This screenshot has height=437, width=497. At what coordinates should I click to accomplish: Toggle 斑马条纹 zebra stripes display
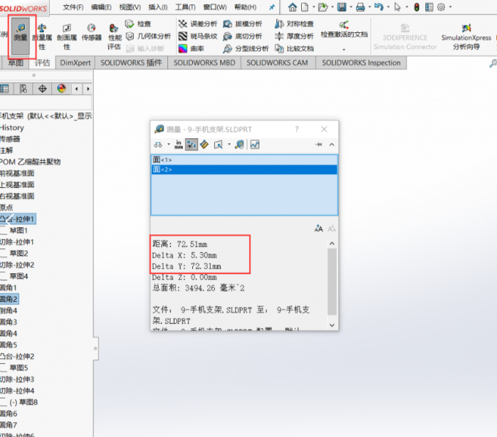pyautogui.click(x=198, y=36)
